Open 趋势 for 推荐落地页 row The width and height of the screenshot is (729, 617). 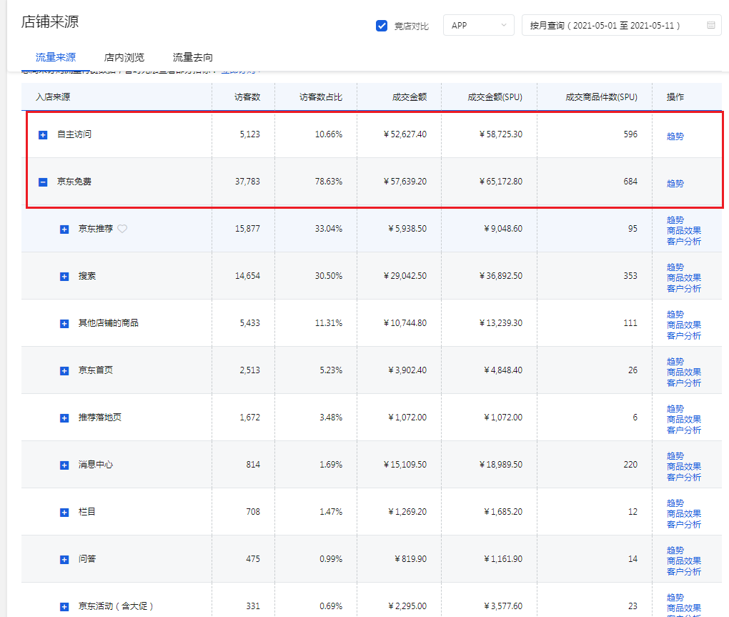tap(675, 409)
